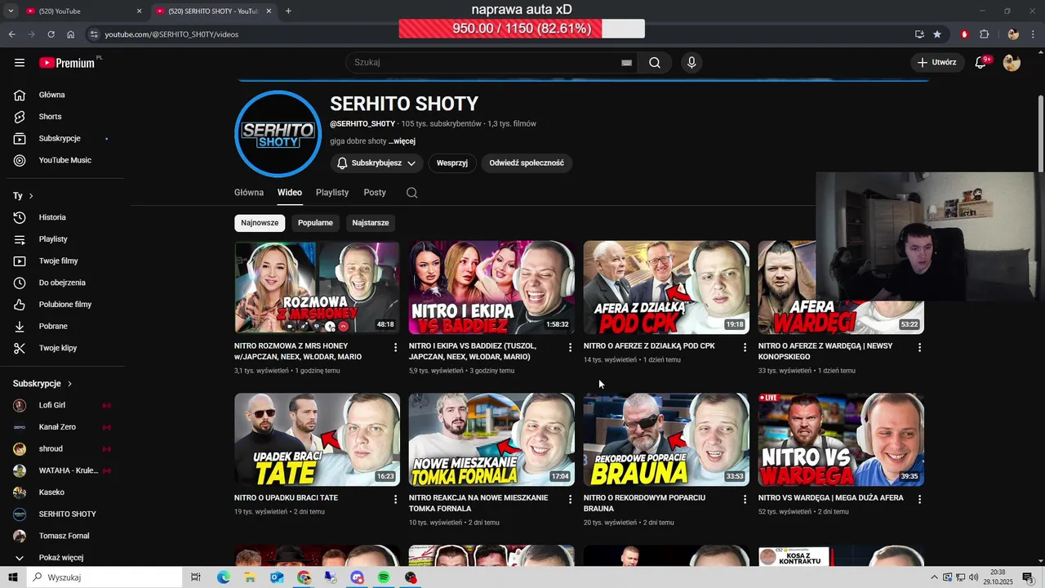The height and width of the screenshot is (588, 1045).
Task: Open the browser tab search dropdown
Action: pos(11,11)
